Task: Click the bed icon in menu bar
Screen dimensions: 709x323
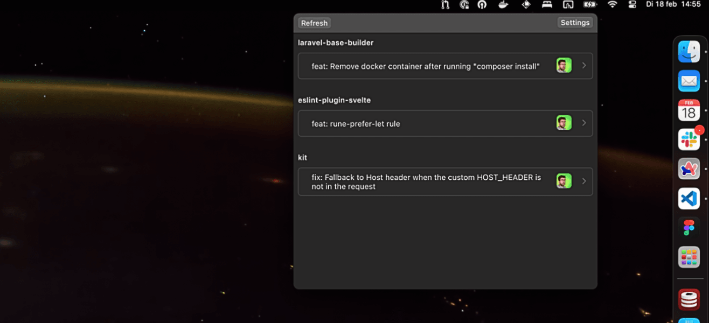Action: point(547,5)
